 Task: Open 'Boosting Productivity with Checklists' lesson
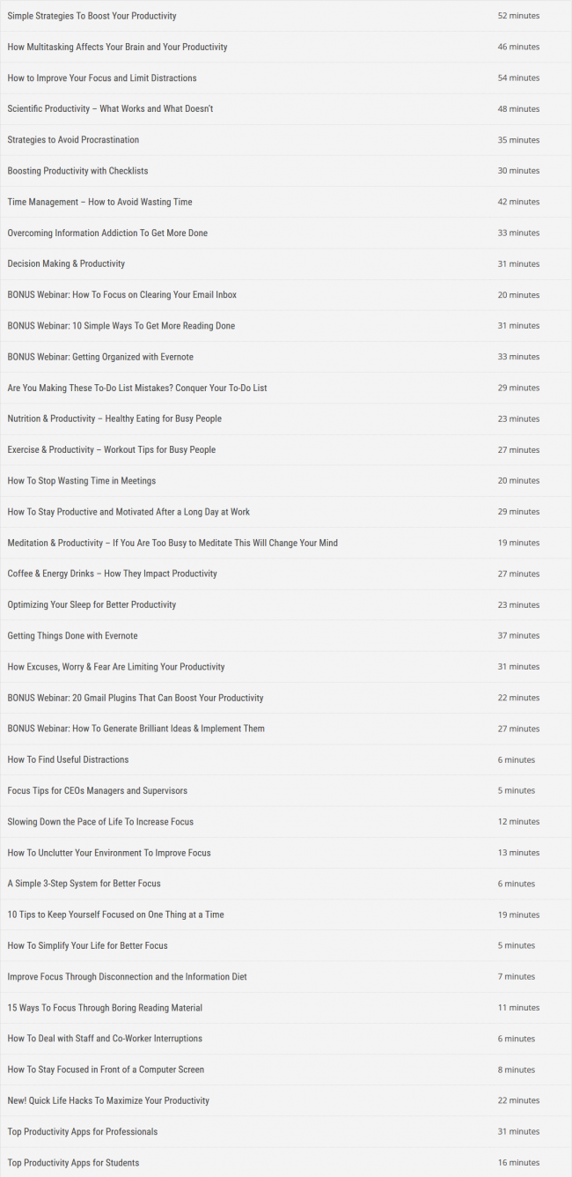pos(77,171)
